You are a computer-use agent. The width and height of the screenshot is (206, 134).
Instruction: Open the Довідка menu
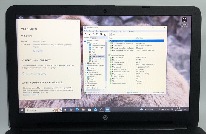click(132, 31)
